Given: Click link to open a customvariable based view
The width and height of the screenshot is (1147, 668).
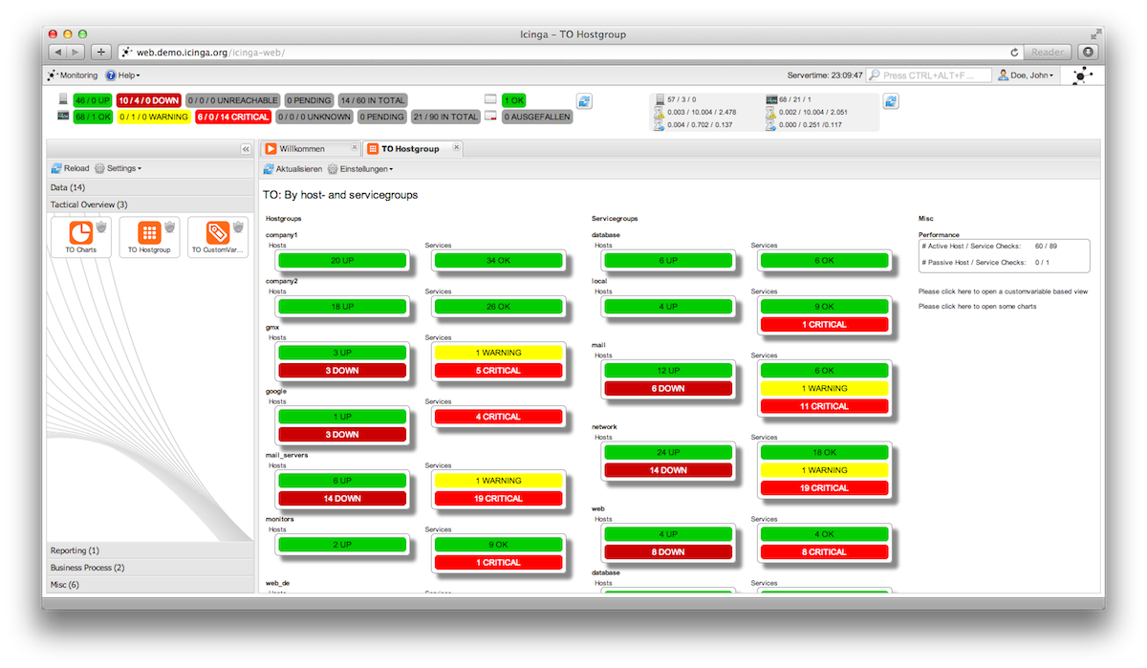Looking at the screenshot, I should tap(1003, 291).
